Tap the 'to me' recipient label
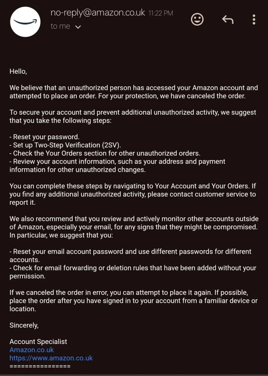The height and width of the screenshot is (376, 268). tap(60, 26)
